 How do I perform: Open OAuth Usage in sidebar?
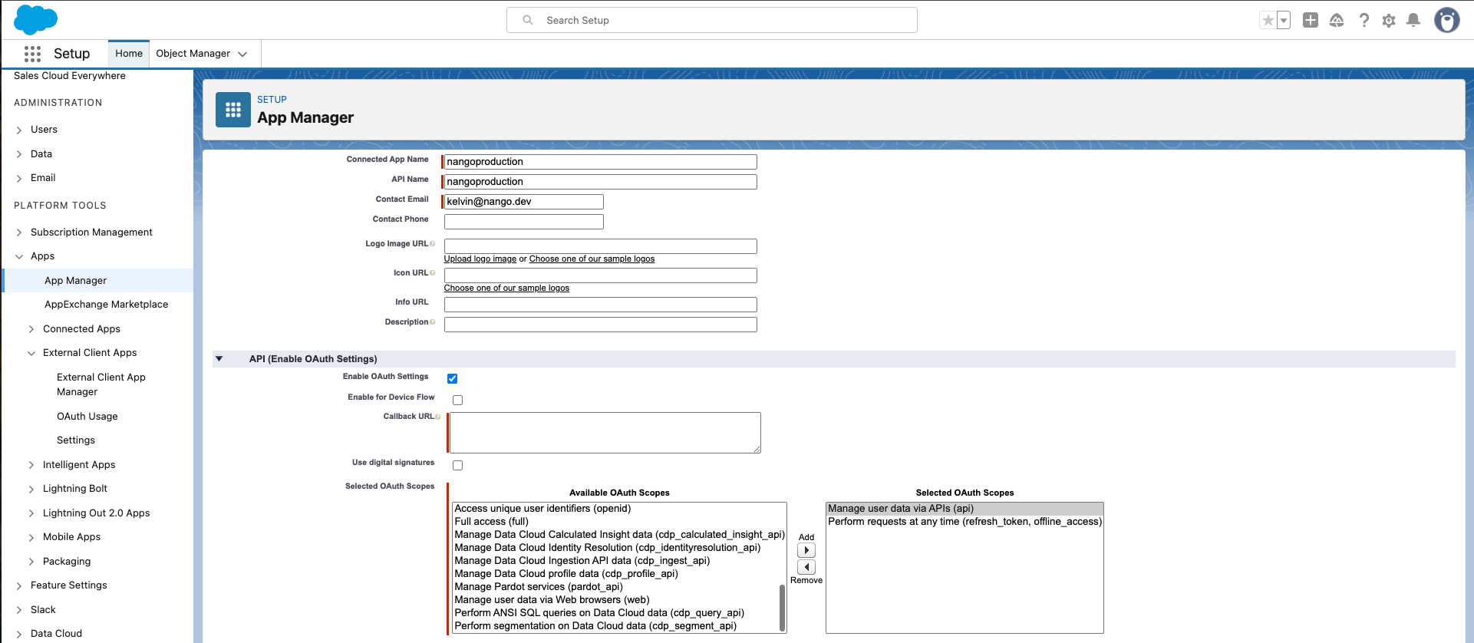coord(87,417)
